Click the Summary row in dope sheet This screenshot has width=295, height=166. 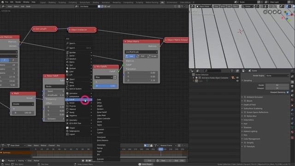15,153
